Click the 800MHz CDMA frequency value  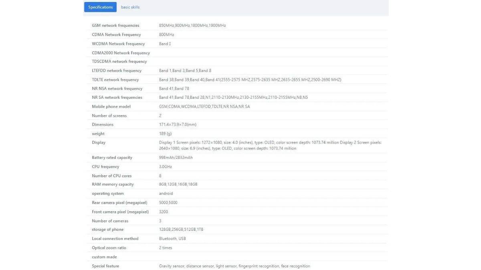click(x=166, y=35)
